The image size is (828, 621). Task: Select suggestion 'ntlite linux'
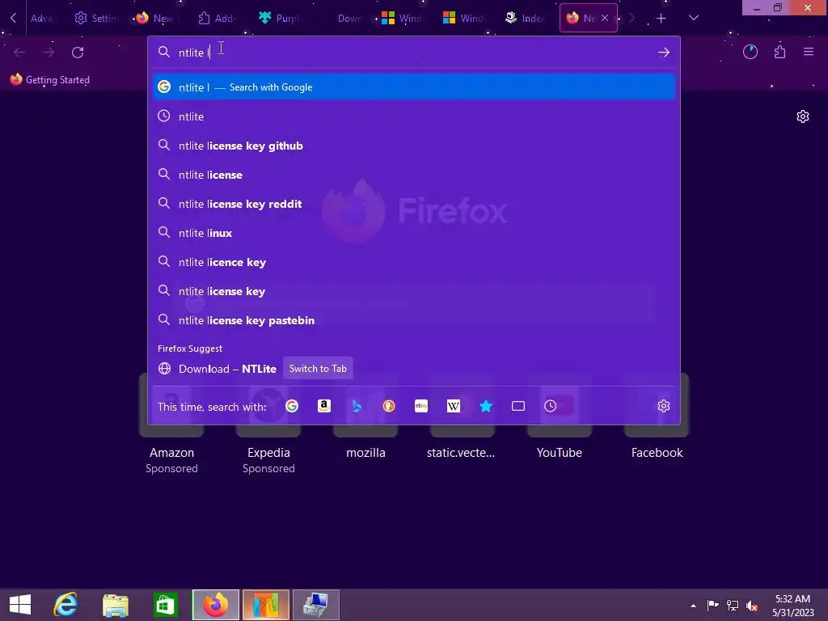point(414,233)
